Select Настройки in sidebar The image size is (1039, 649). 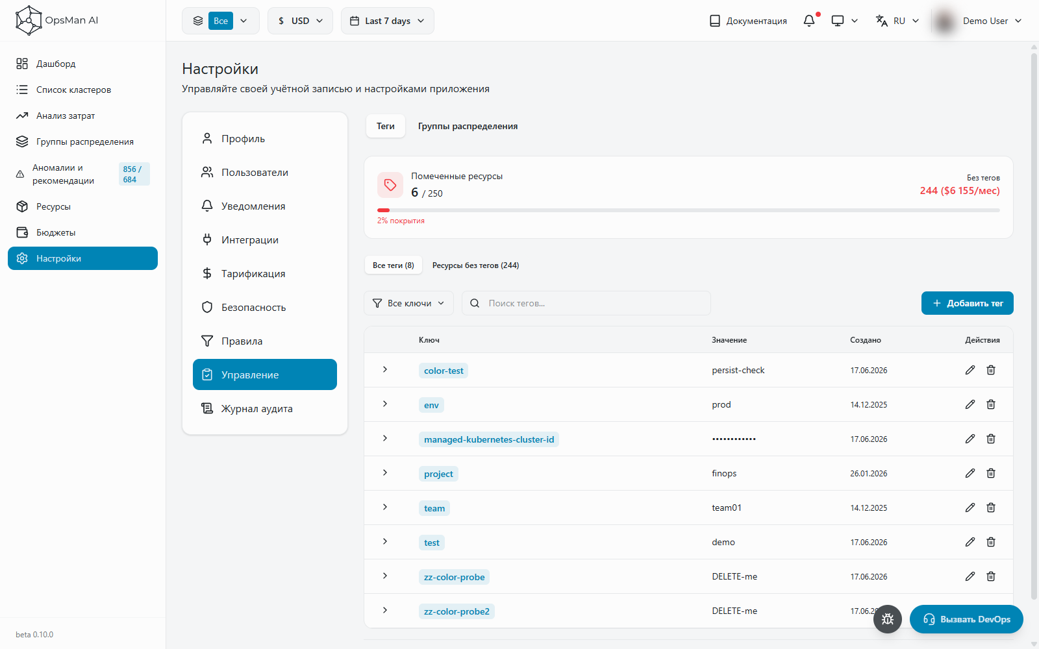tap(82, 258)
